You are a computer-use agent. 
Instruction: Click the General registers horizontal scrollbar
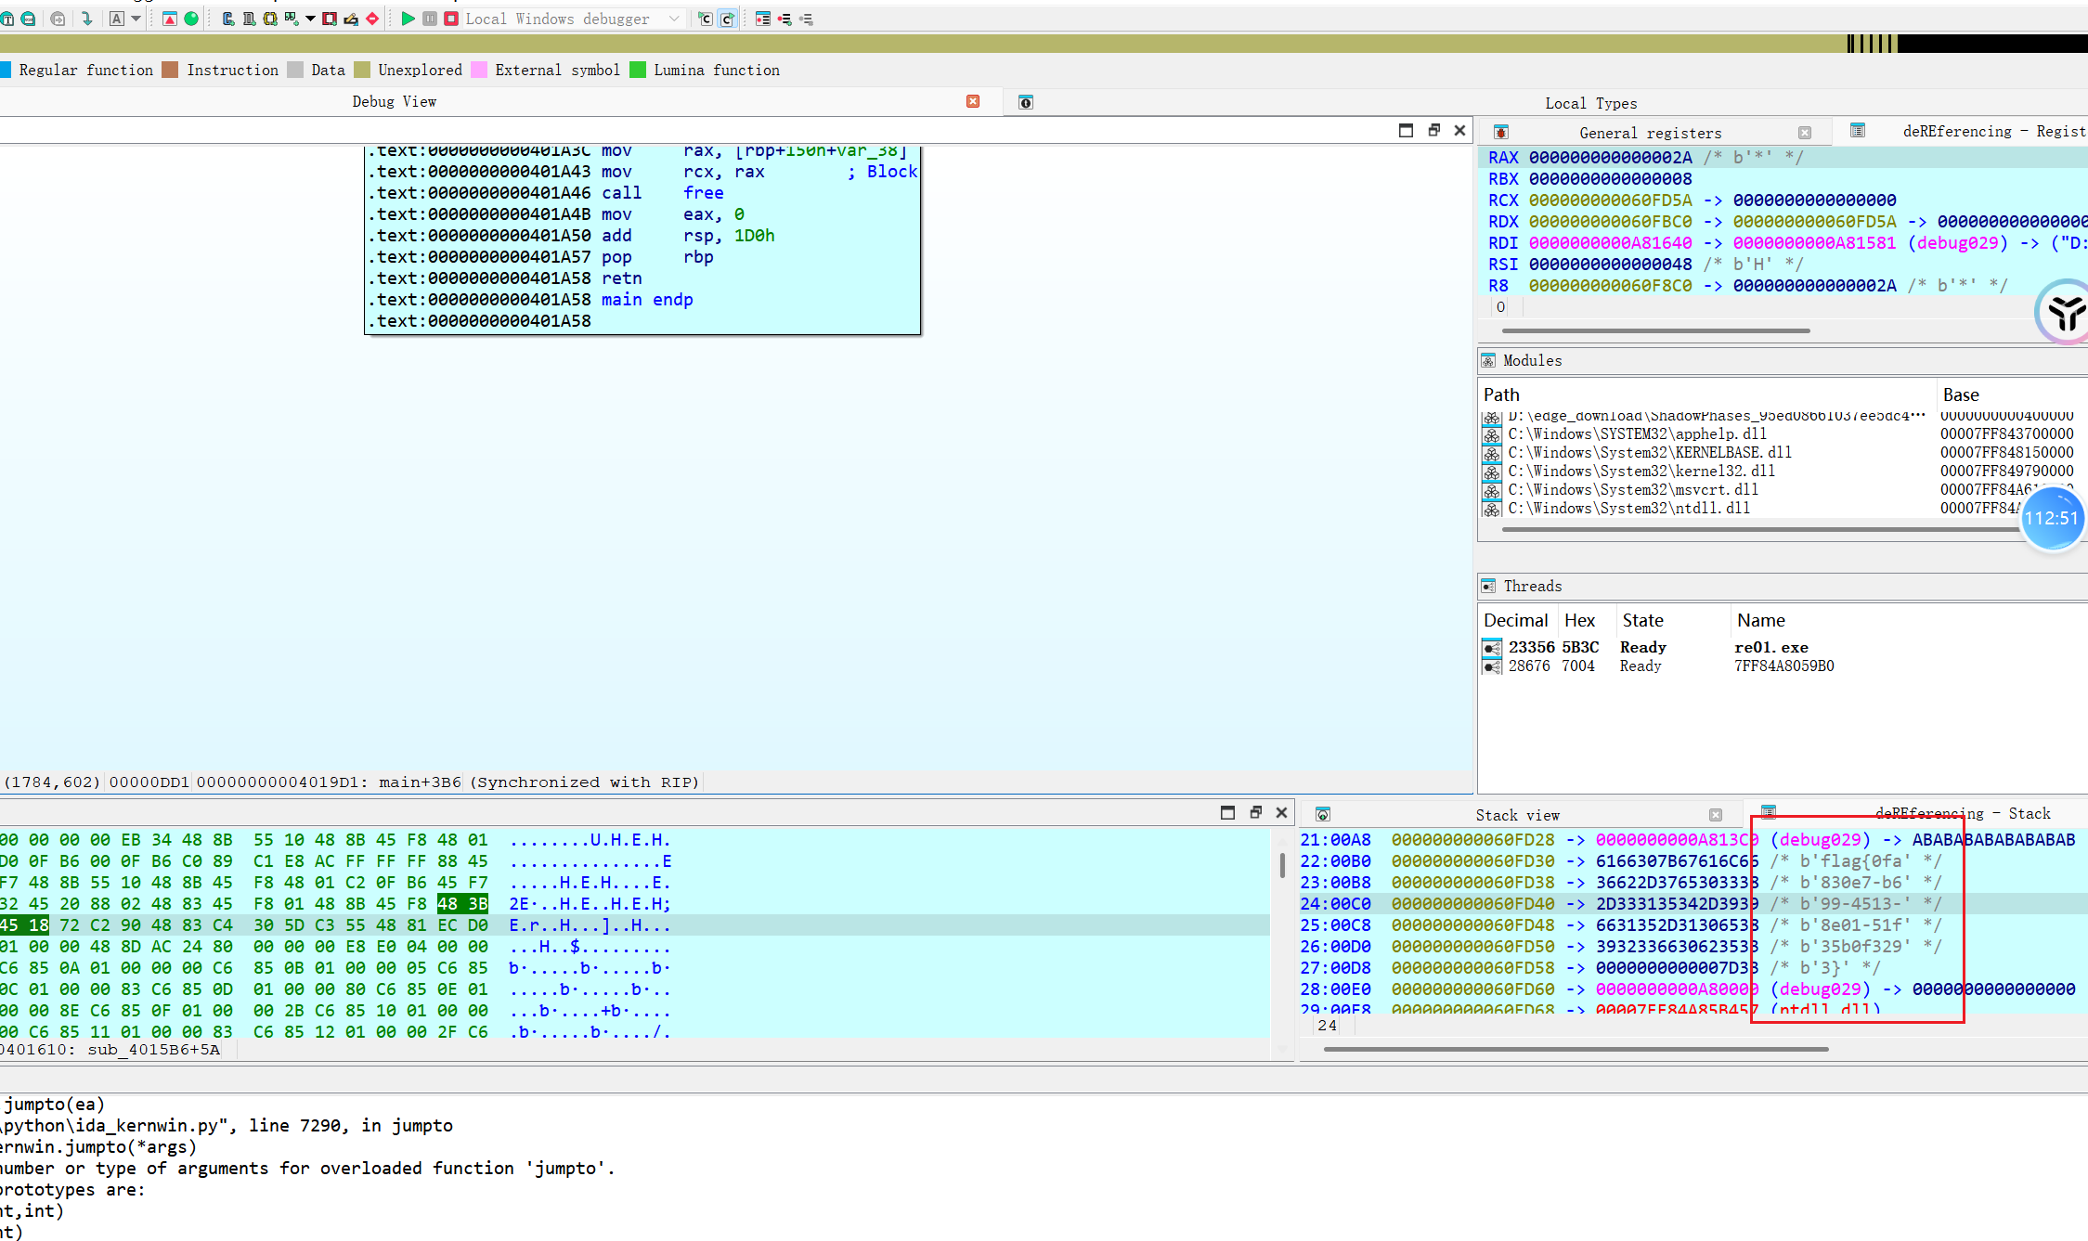click(x=1654, y=330)
